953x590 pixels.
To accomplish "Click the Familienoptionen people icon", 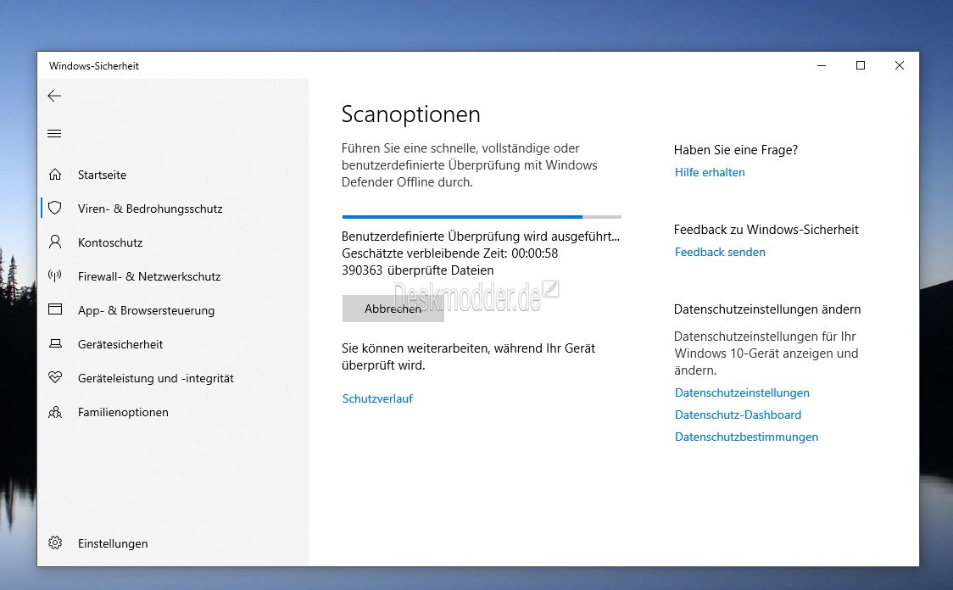I will pyautogui.click(x=55, y=412).
